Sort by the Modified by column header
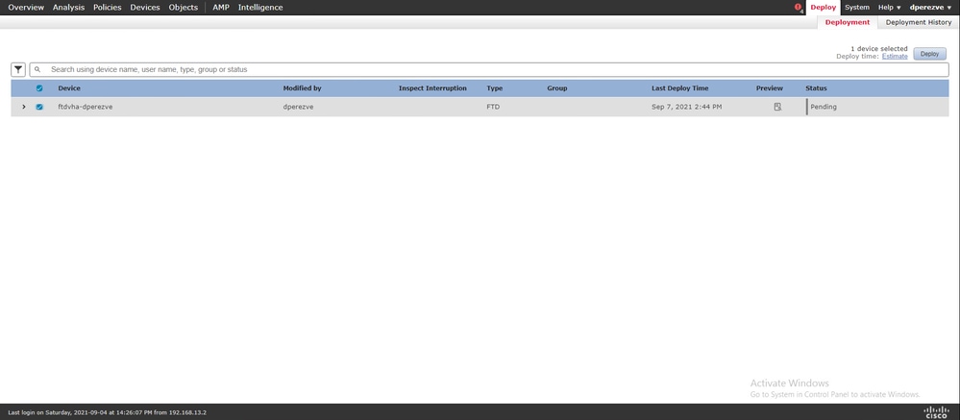 tap(302, 88)
